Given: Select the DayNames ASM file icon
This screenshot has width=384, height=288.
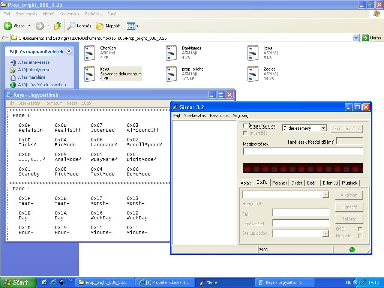Looking at the screenshot, I should (x=171, y=52).
